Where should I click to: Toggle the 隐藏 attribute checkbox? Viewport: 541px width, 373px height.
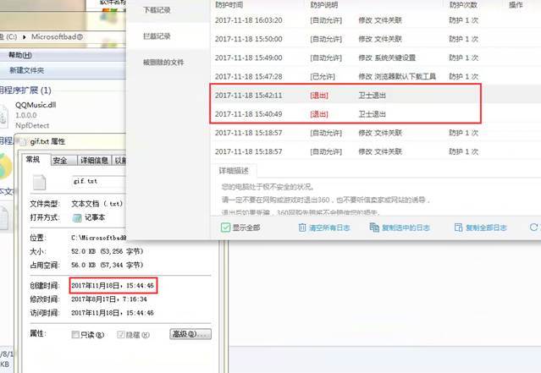[x=121, y=333]
